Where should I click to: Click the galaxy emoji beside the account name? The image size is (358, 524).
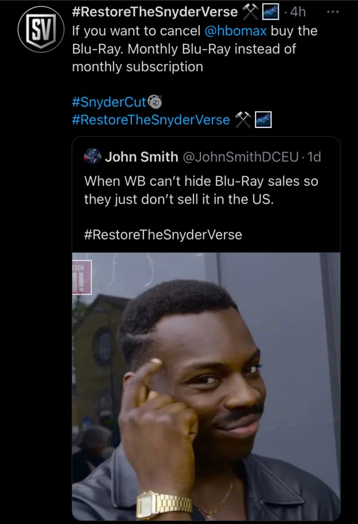click(x=270, y=12)
